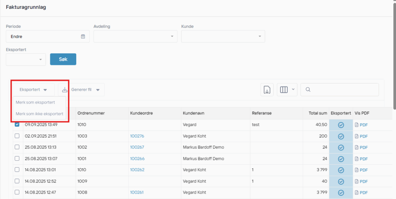
Task: Open PDF icon for order 1010 Vegard
Action: tap(357, 125)
